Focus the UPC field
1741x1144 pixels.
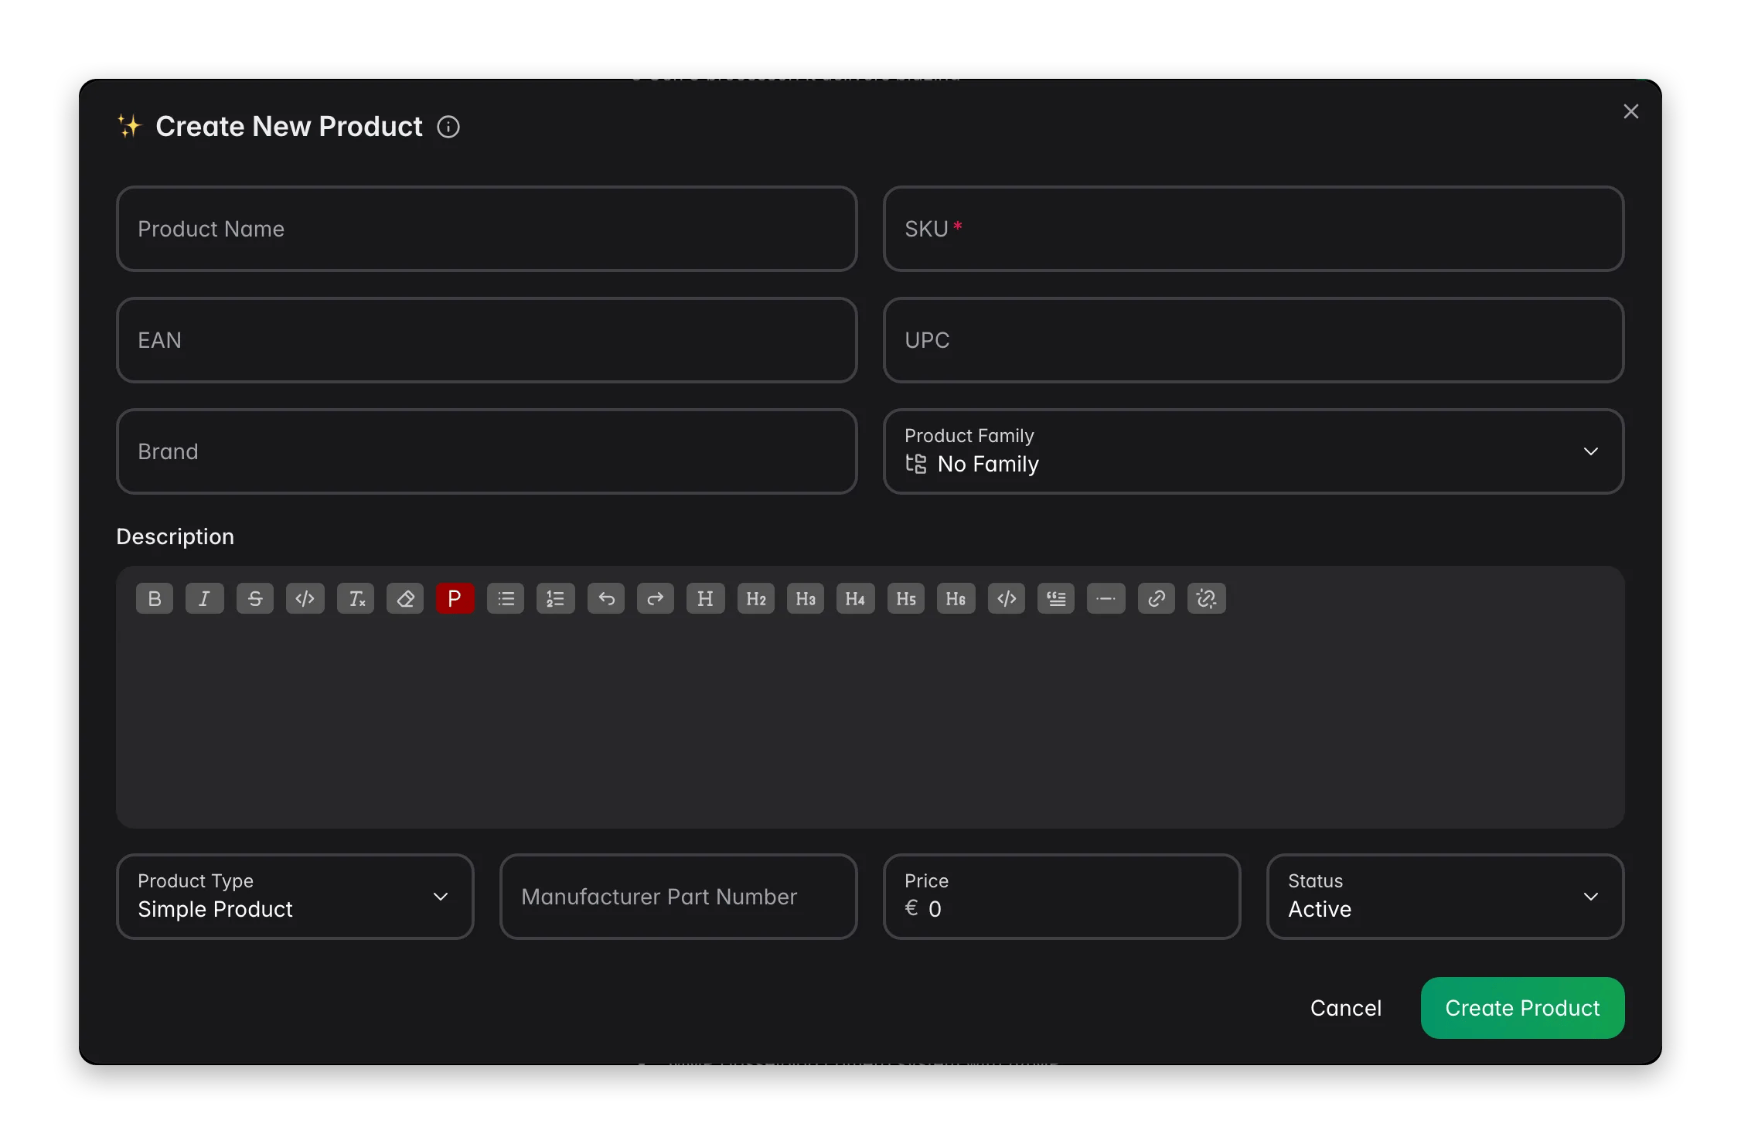(1253, 340)
